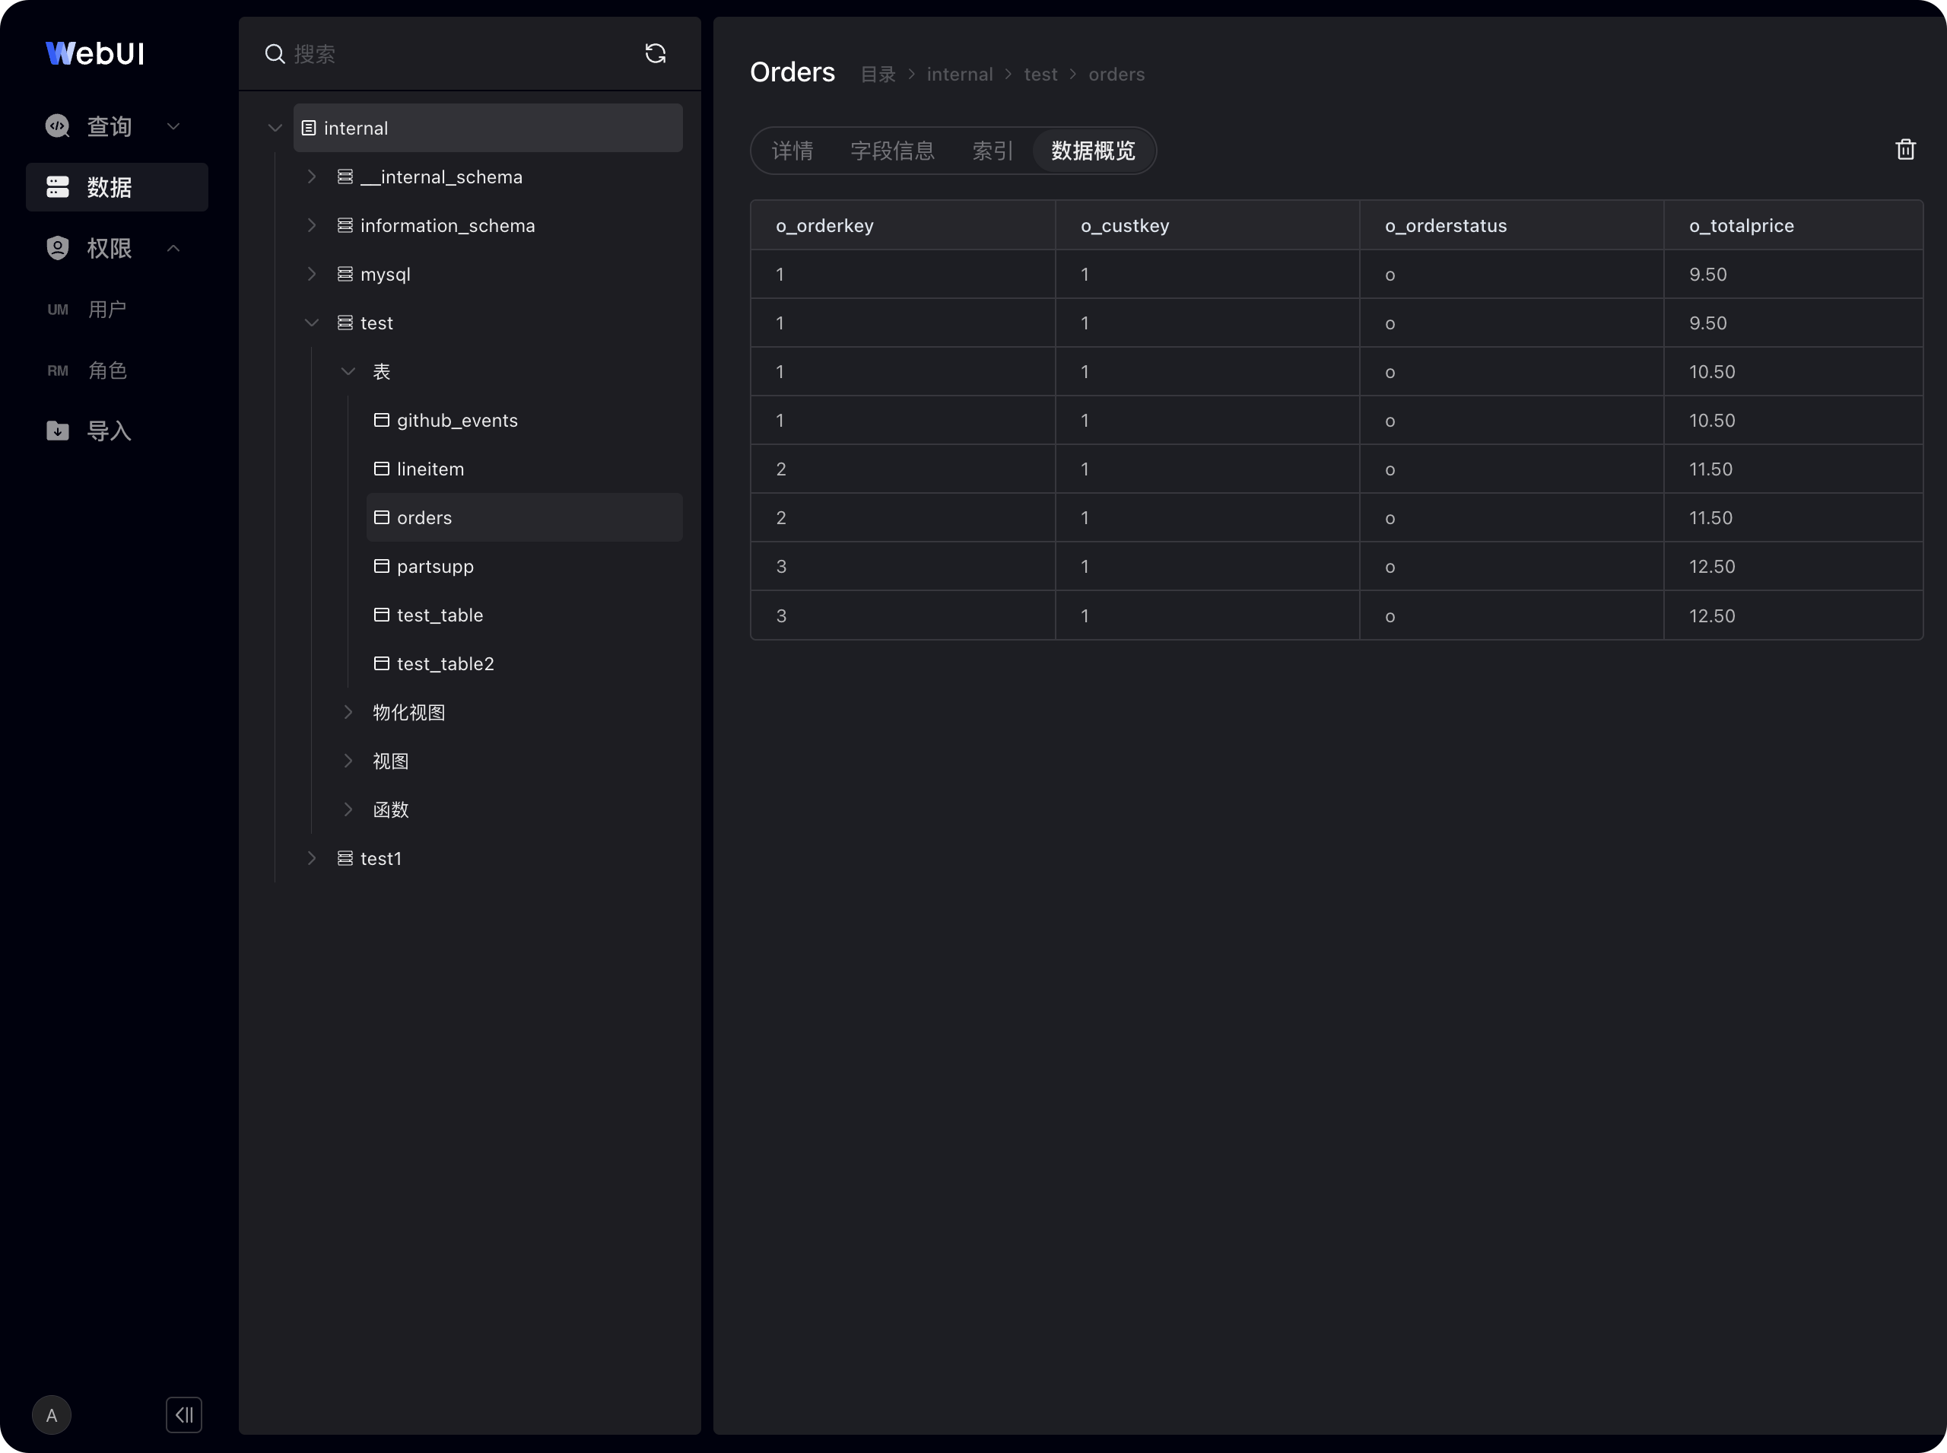Screen dimensions: 1947x1453
Task: Click database icon next to information_schema
Action: point(345,225)
